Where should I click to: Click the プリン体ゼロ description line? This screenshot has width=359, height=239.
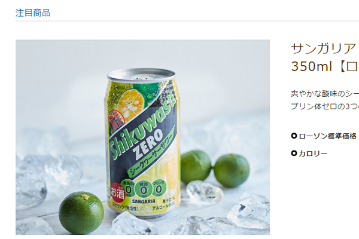coord(325,106)
